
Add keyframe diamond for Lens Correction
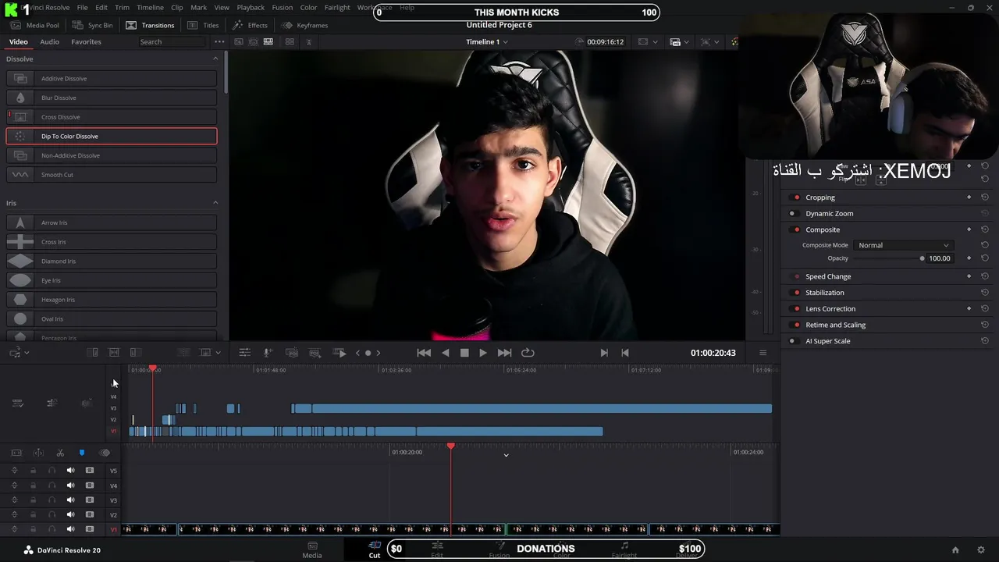(x=969, y=308)
